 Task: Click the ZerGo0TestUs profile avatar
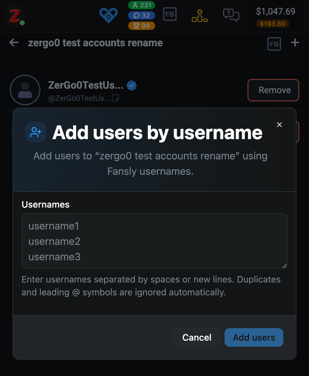pyautogui.click(x=25, y=90)
